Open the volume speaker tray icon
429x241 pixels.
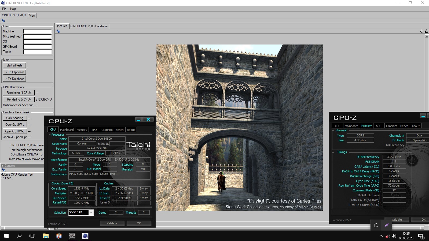click(394, 236)
